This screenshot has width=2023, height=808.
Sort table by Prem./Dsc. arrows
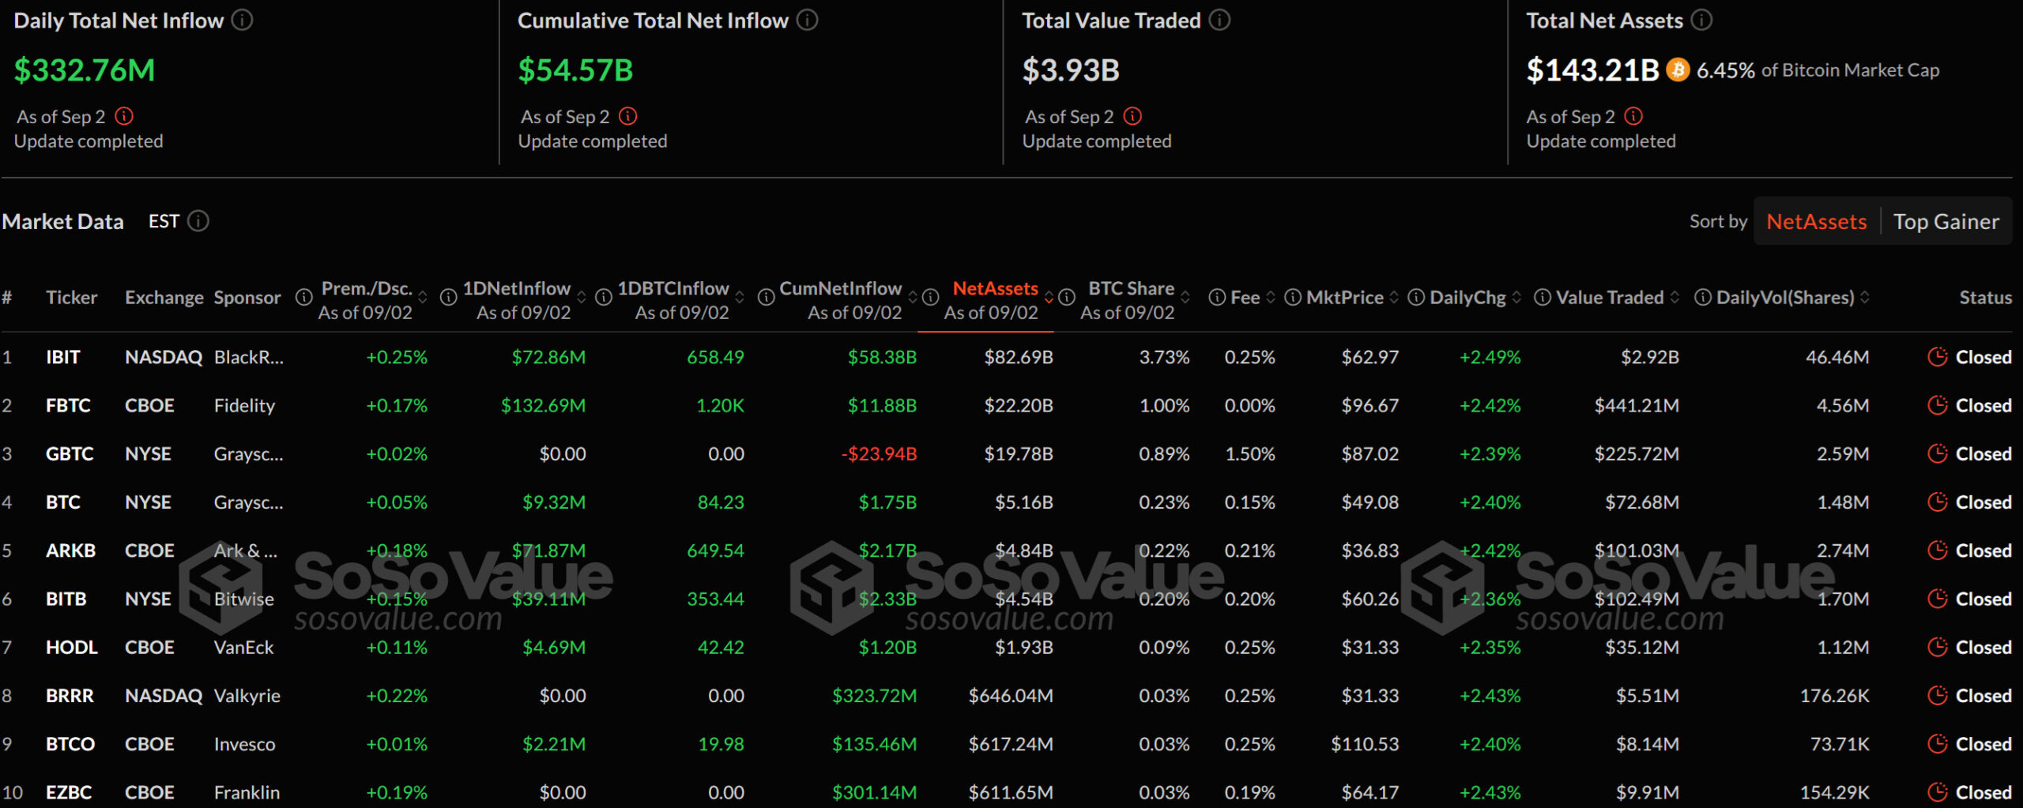pos(423,298)
